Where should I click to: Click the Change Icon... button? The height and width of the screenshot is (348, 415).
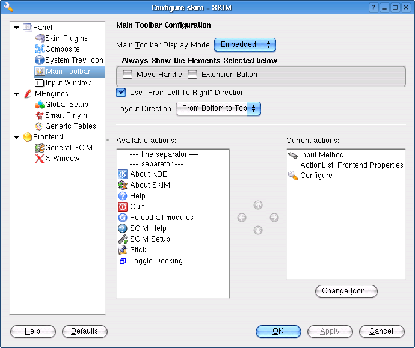click(x=346, y=291)
